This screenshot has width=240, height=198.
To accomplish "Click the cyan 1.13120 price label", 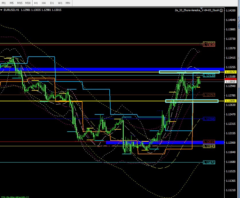I will [209, 76].
